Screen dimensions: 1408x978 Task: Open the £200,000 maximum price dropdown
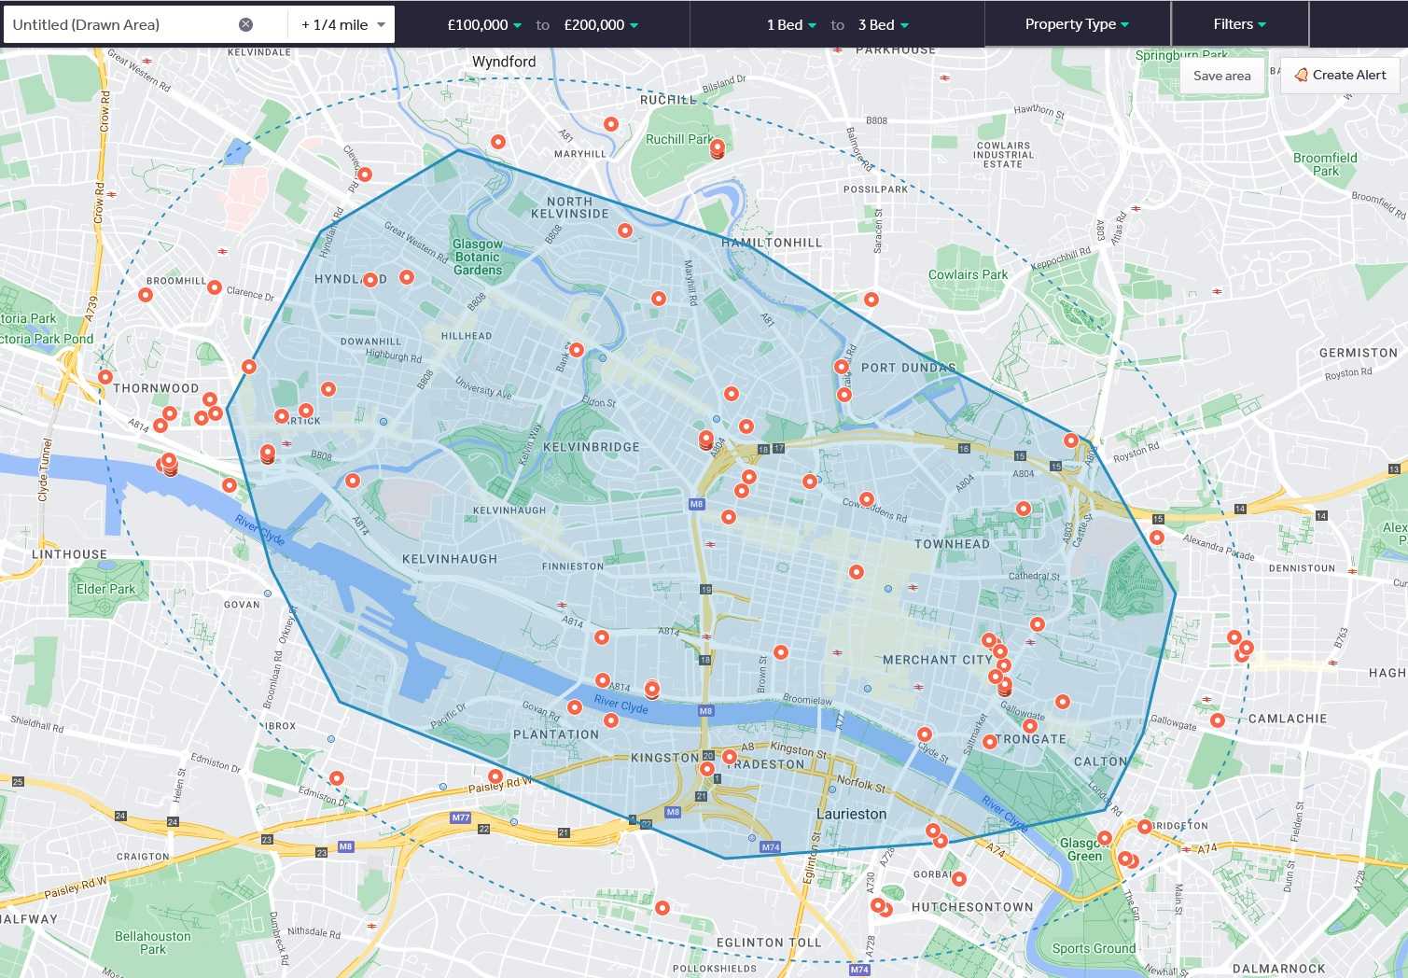[x=601, y=25]
